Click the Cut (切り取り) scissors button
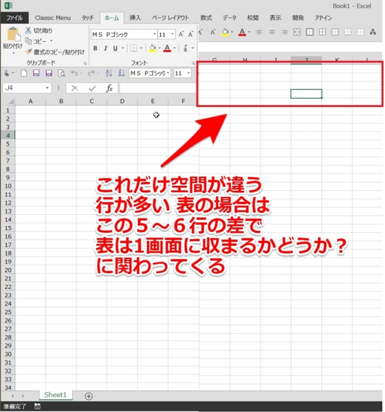 [x=39, y=30]
